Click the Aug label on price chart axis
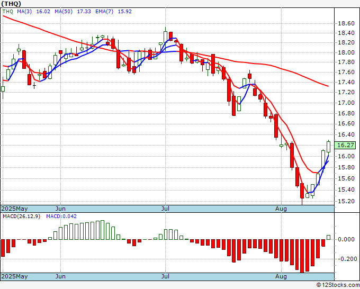Image resolution: width=360 pixels, height=289 pixels. [281, 209]
